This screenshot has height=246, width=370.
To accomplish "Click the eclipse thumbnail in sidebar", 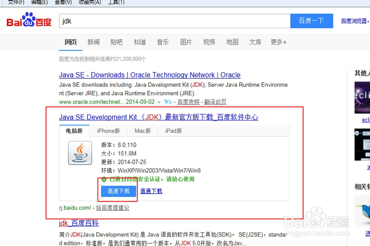I will 362,98.
